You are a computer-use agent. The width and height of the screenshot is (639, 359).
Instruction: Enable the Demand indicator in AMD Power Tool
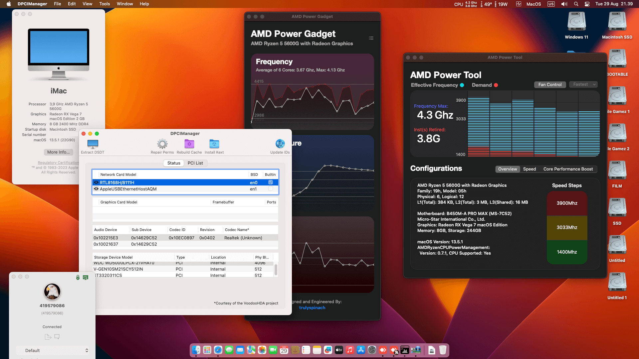[496, 85]
